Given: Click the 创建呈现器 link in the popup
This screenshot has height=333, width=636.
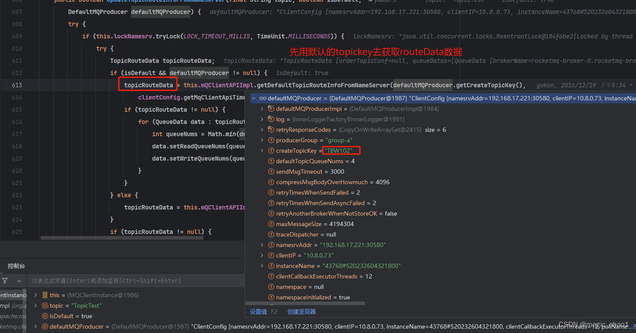Looking at the screenshot, I should (x=301, y=312).
